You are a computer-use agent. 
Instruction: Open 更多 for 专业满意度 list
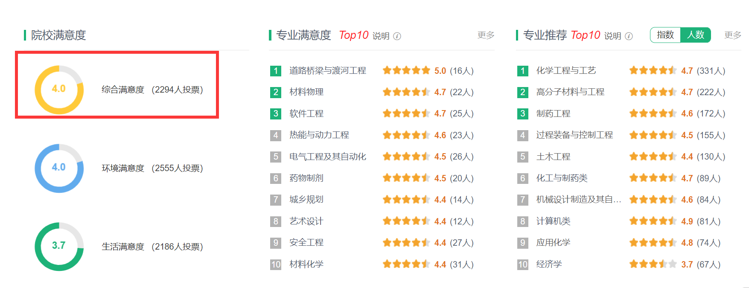pos(486,35)
